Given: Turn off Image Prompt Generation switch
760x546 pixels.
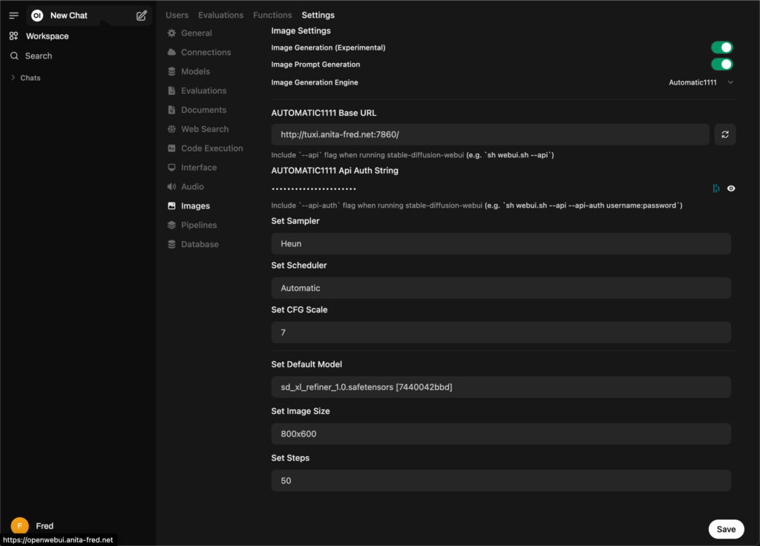Looking at the screenshot, I should (x=721, y=65).
